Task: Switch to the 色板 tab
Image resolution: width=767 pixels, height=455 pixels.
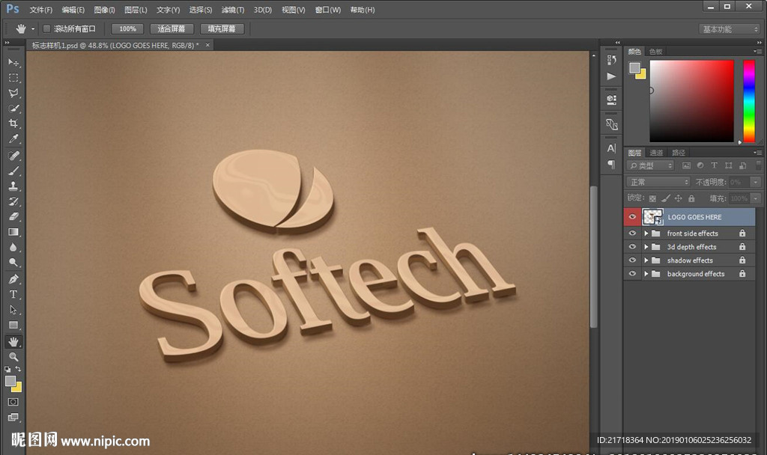Action: 655,52
